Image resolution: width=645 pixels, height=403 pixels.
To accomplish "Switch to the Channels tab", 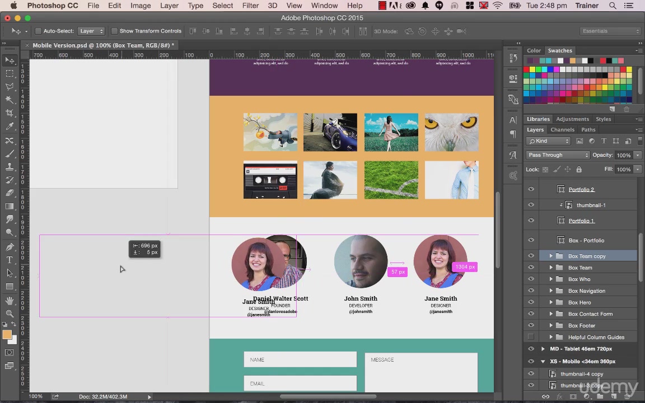I will tap(562, 129).
